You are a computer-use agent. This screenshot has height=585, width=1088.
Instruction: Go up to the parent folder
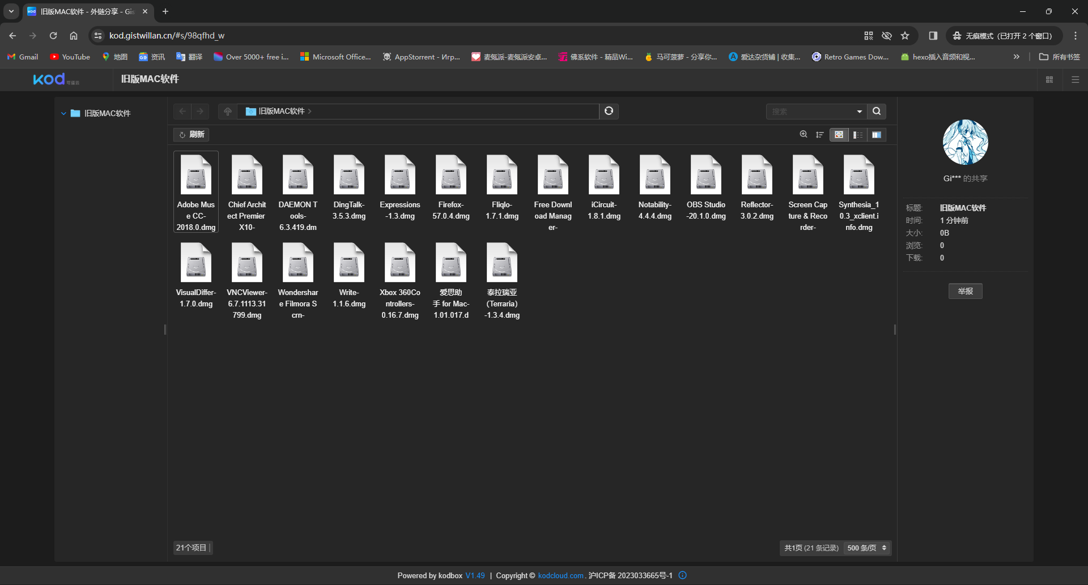[228, 111]
